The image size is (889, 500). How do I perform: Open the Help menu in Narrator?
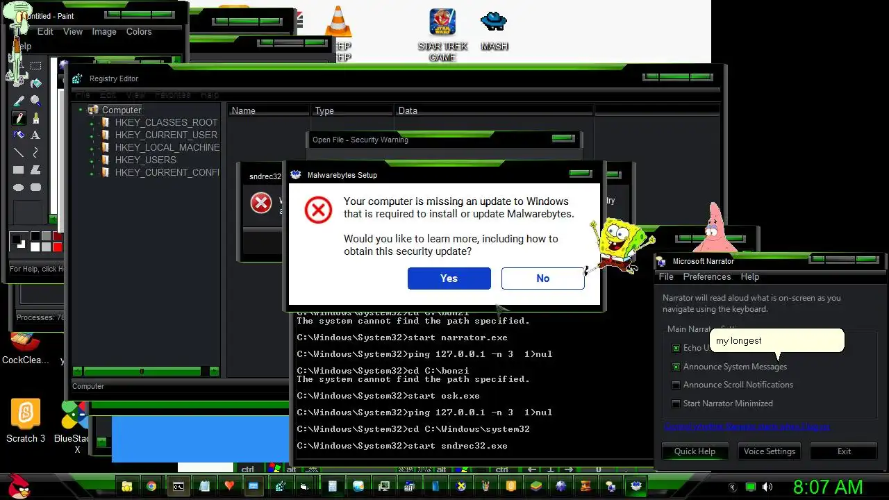pyautogui.click(x=750, y=276)
